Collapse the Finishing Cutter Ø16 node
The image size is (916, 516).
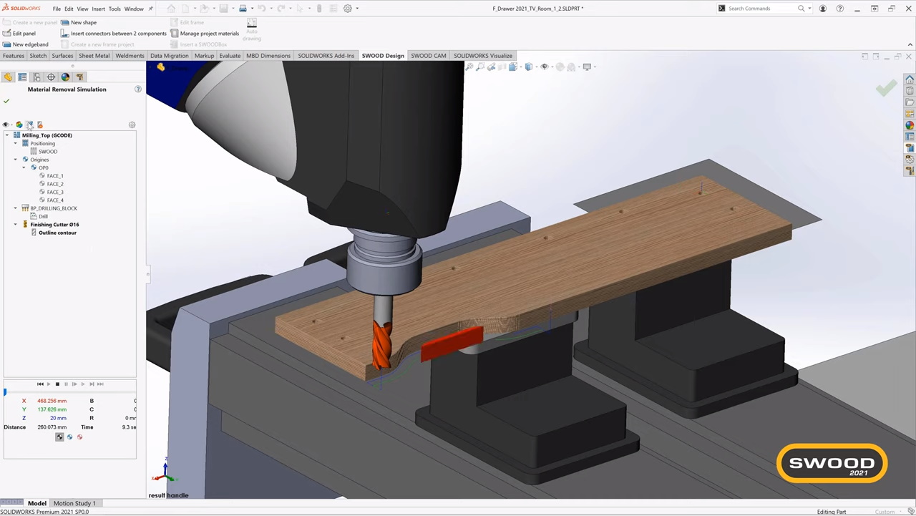pyautogui.click(x=16, y=225)
